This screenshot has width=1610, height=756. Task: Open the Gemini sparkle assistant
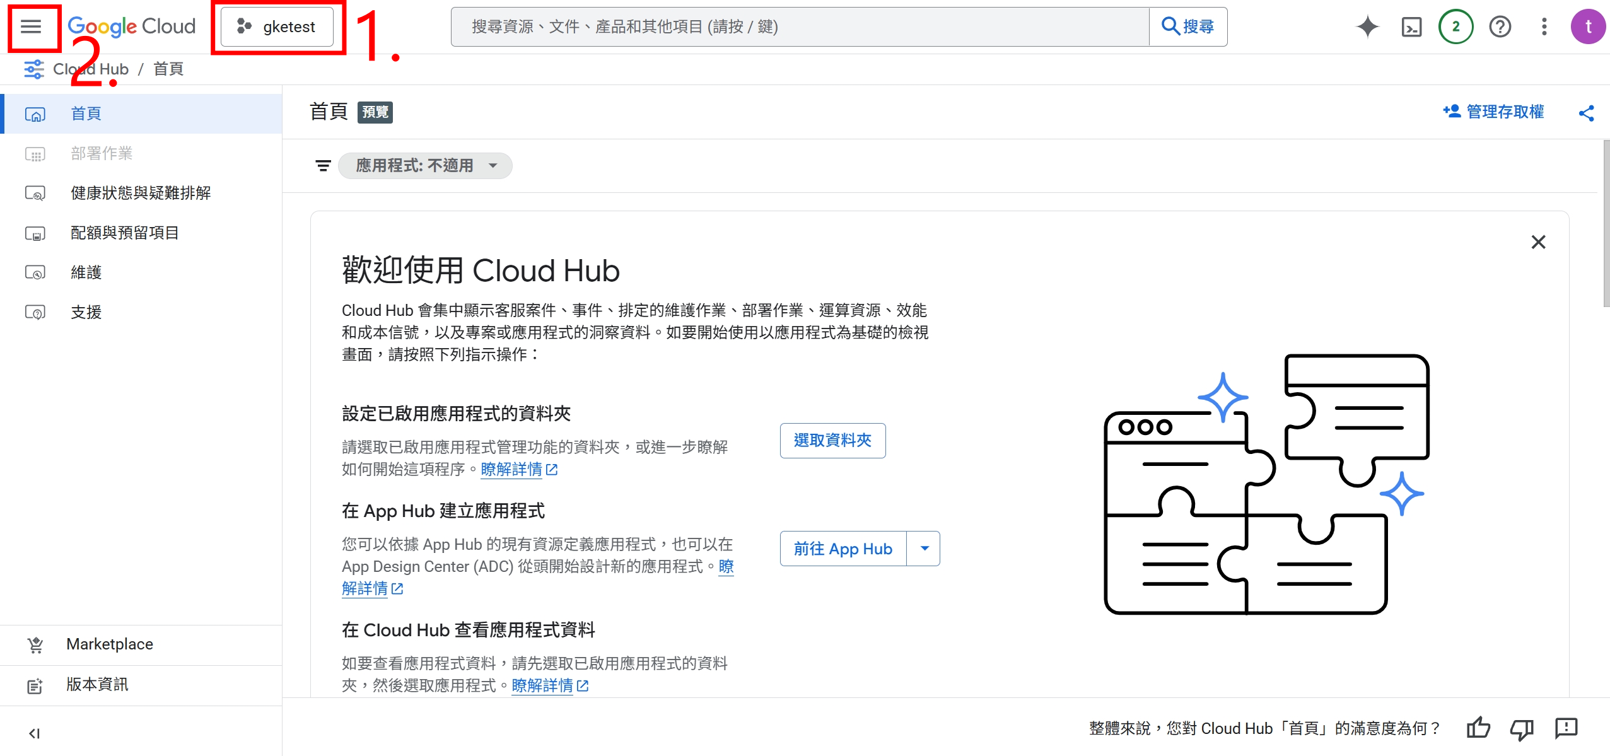(x=1367, y=26)
